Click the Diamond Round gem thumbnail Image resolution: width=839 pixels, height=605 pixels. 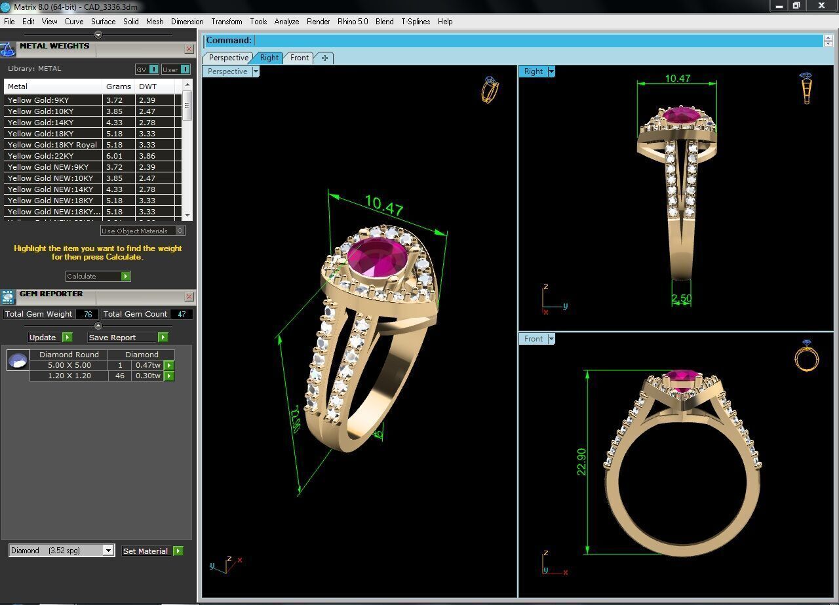[x=18, y=361]
